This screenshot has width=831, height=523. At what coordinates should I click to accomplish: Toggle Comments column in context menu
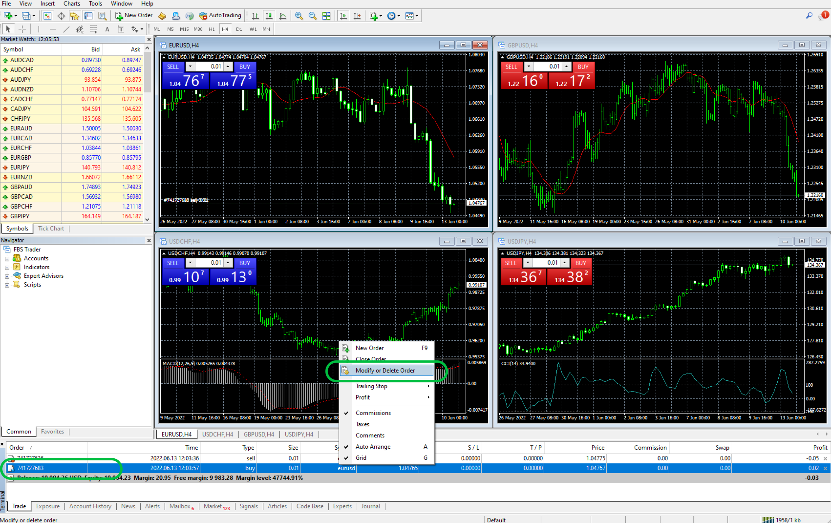386,435
